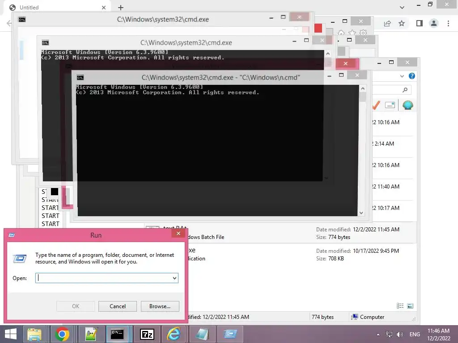Select the file row dated 10:17 AM
The height and width of the screenshot is (343, 458).
point(393,208)
